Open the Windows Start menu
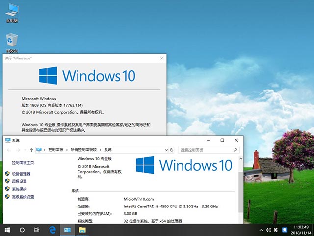This screenshot has width=314, height=236. click(x=7, y=230)
